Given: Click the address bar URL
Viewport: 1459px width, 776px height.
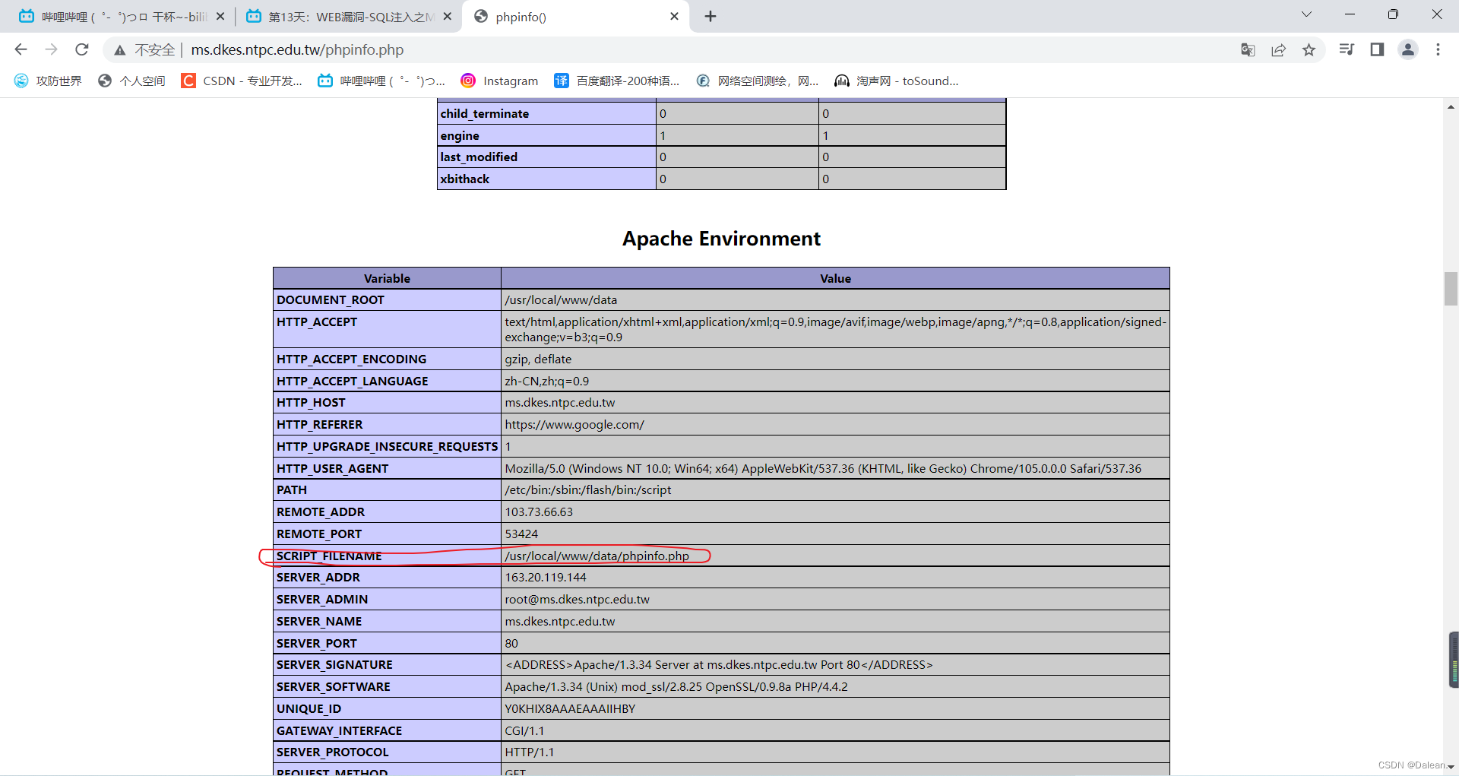Looking at the screenshot, I should 297,49.
